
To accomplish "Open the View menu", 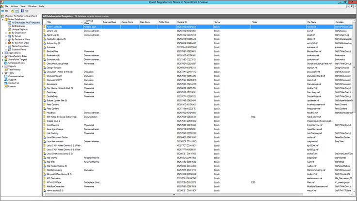I will point(23,6).
